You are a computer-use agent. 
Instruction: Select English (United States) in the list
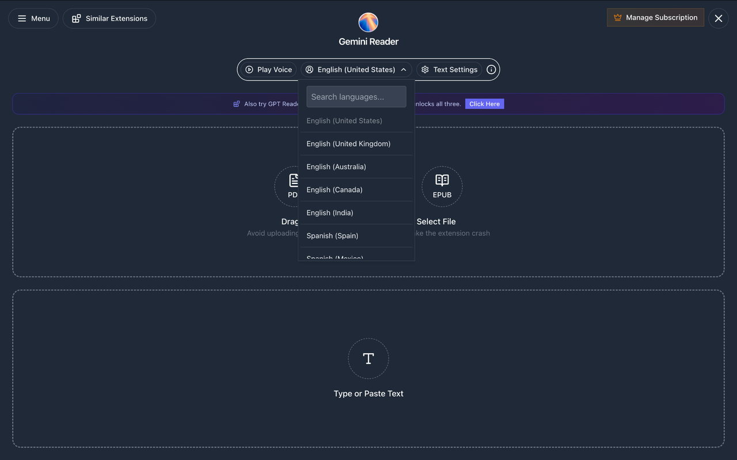pos(356,121)
